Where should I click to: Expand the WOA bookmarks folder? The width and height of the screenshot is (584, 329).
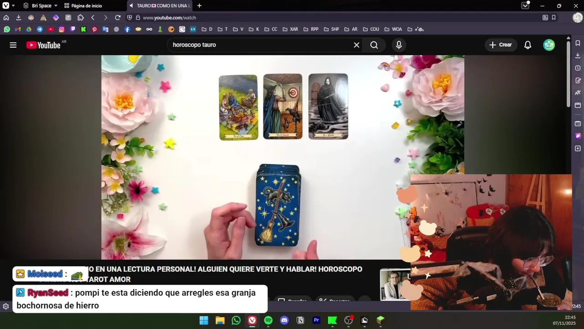[393, 29]
